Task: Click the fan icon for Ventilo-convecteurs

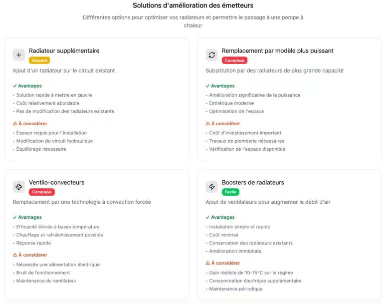Action: point(19,187)
